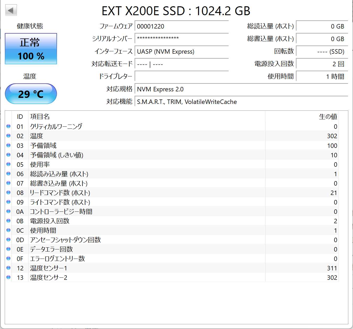Click the 29 °C temperature indicator
Viewport: 353px width, 329px height.
[x=31, y=94]
